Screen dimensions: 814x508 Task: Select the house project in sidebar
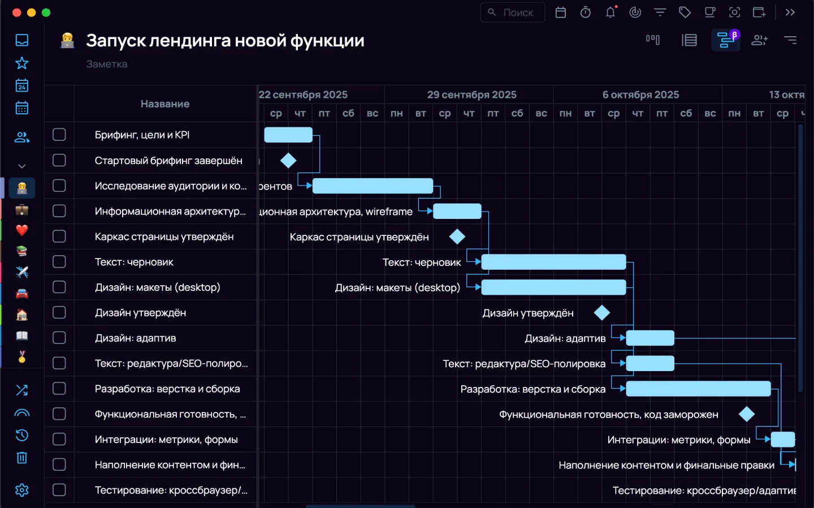tap(22, 315)
